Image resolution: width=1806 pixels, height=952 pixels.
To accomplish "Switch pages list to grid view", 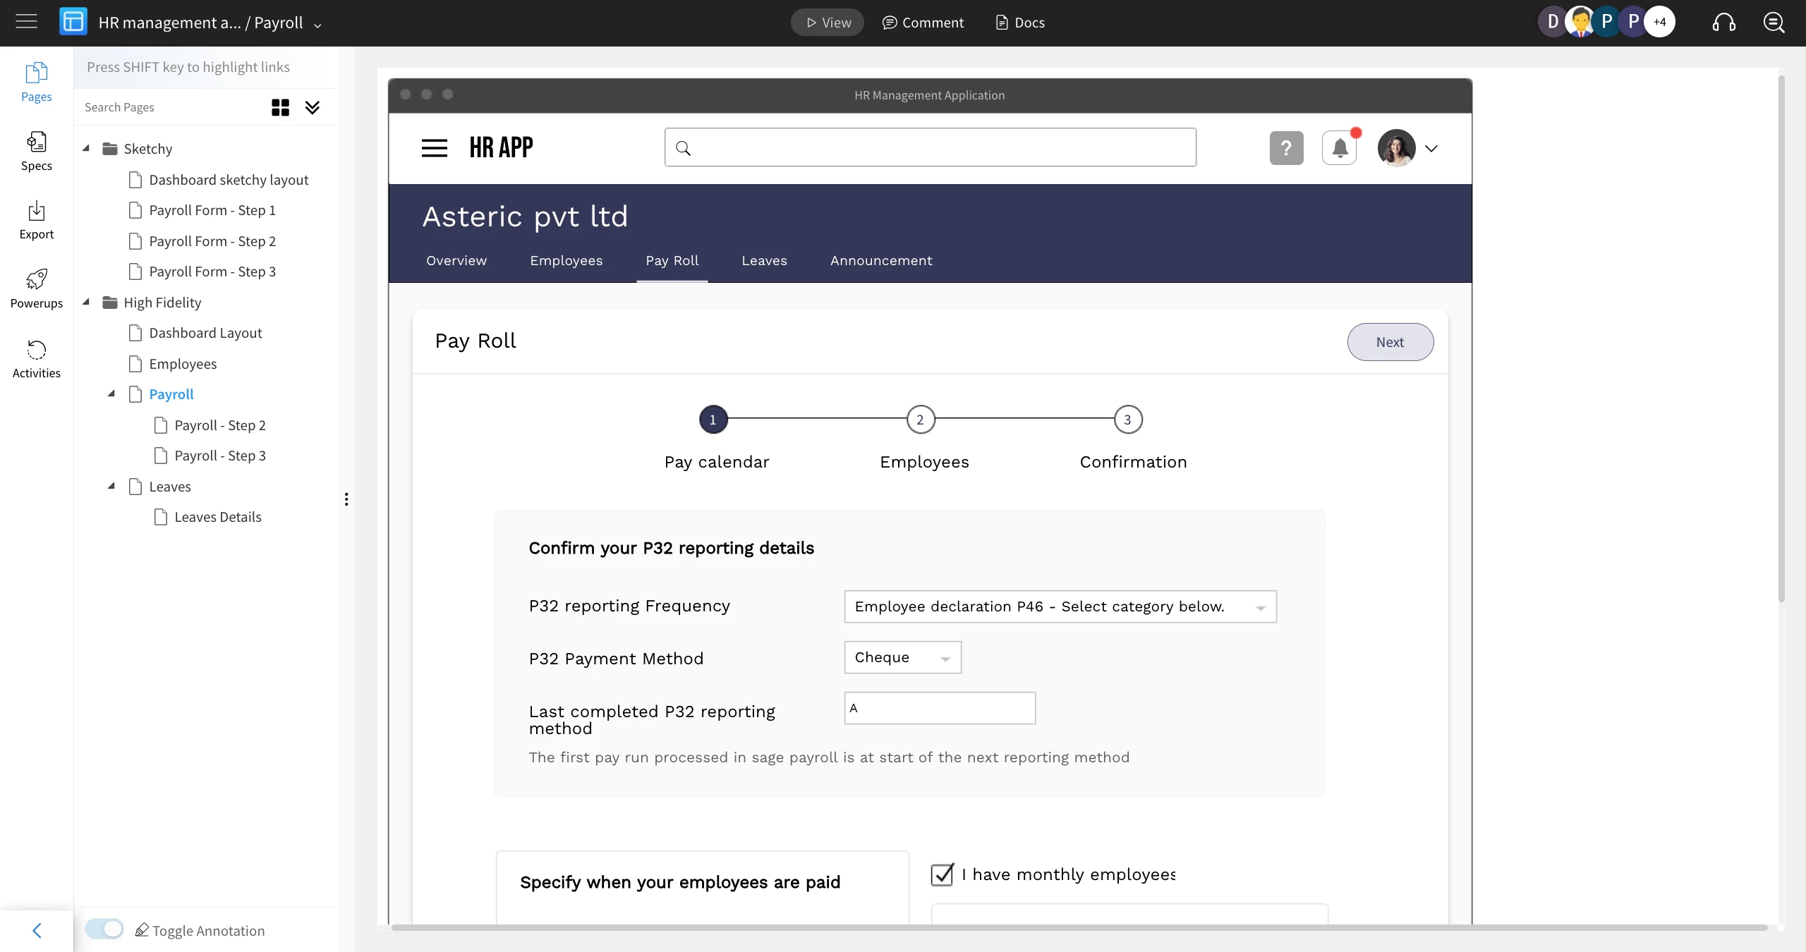I will click(280, 107).
